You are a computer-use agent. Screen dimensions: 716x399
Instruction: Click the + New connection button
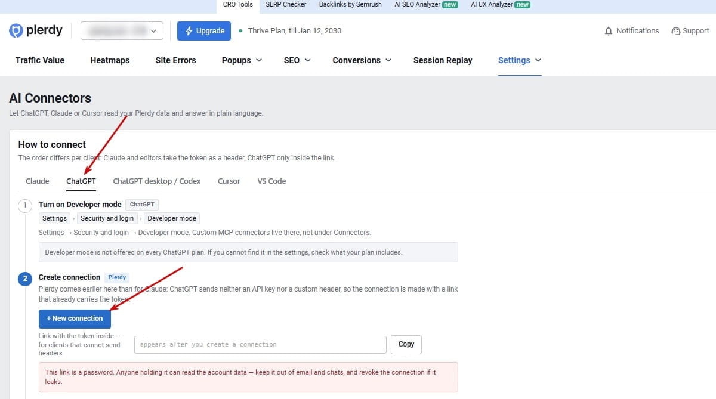click(x=75, y=318)
